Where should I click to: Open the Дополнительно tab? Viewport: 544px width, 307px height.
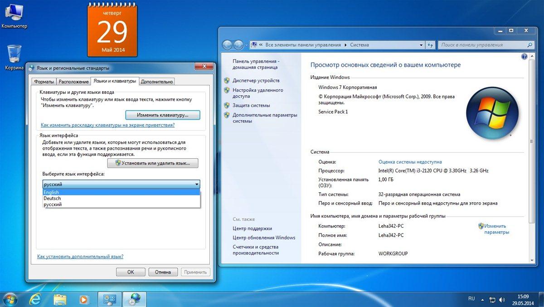click(157, 82)
